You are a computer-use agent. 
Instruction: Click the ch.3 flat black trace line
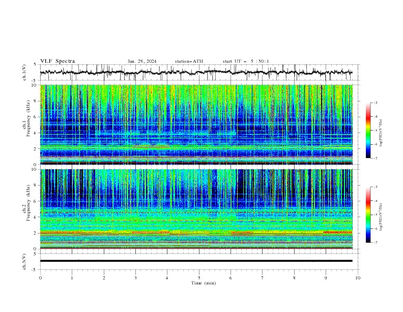coord(196,261)
